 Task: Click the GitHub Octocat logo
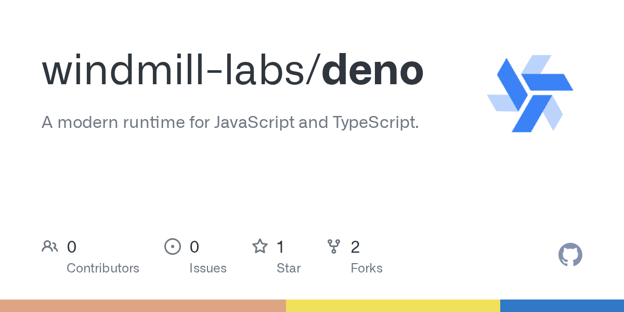(x=570, y=255)
